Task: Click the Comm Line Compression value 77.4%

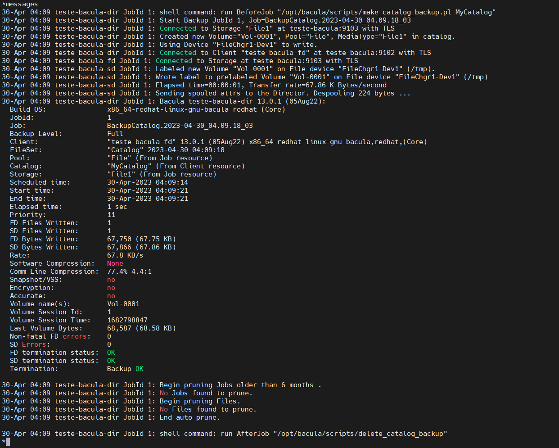Action: coord(117,272)
